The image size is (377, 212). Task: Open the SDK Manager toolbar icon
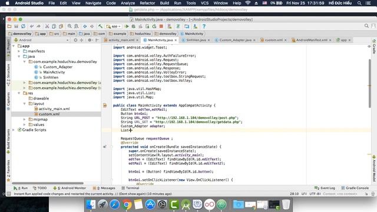coord(195,26)
